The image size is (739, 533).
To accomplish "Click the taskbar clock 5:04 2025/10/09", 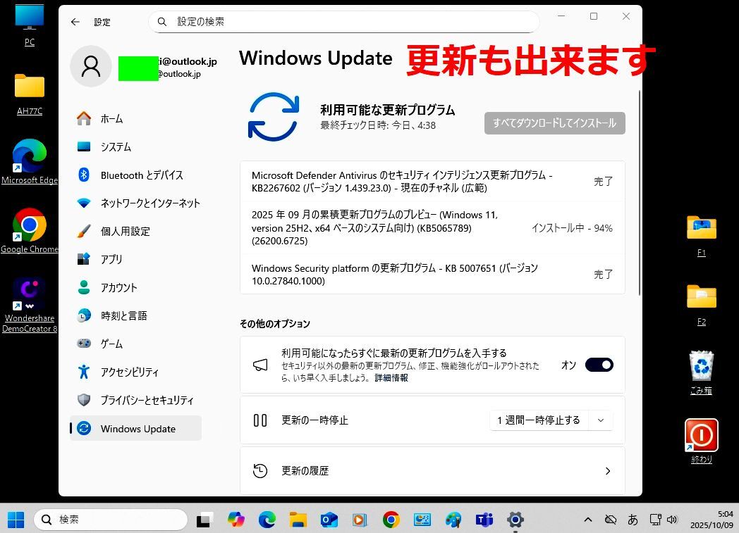I will [x=711, y=520].
